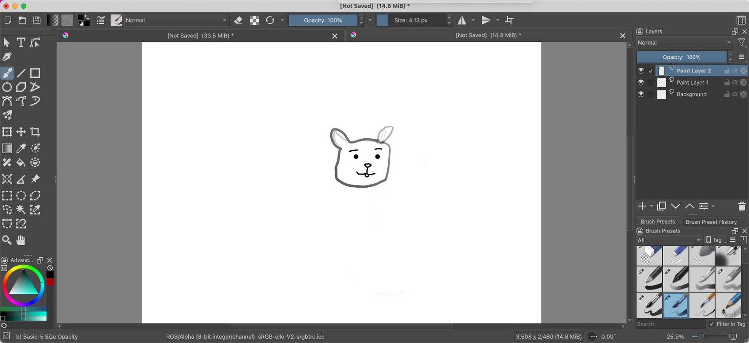Select the Move tool
Screen dimensions: 749x343
(21, 132)
